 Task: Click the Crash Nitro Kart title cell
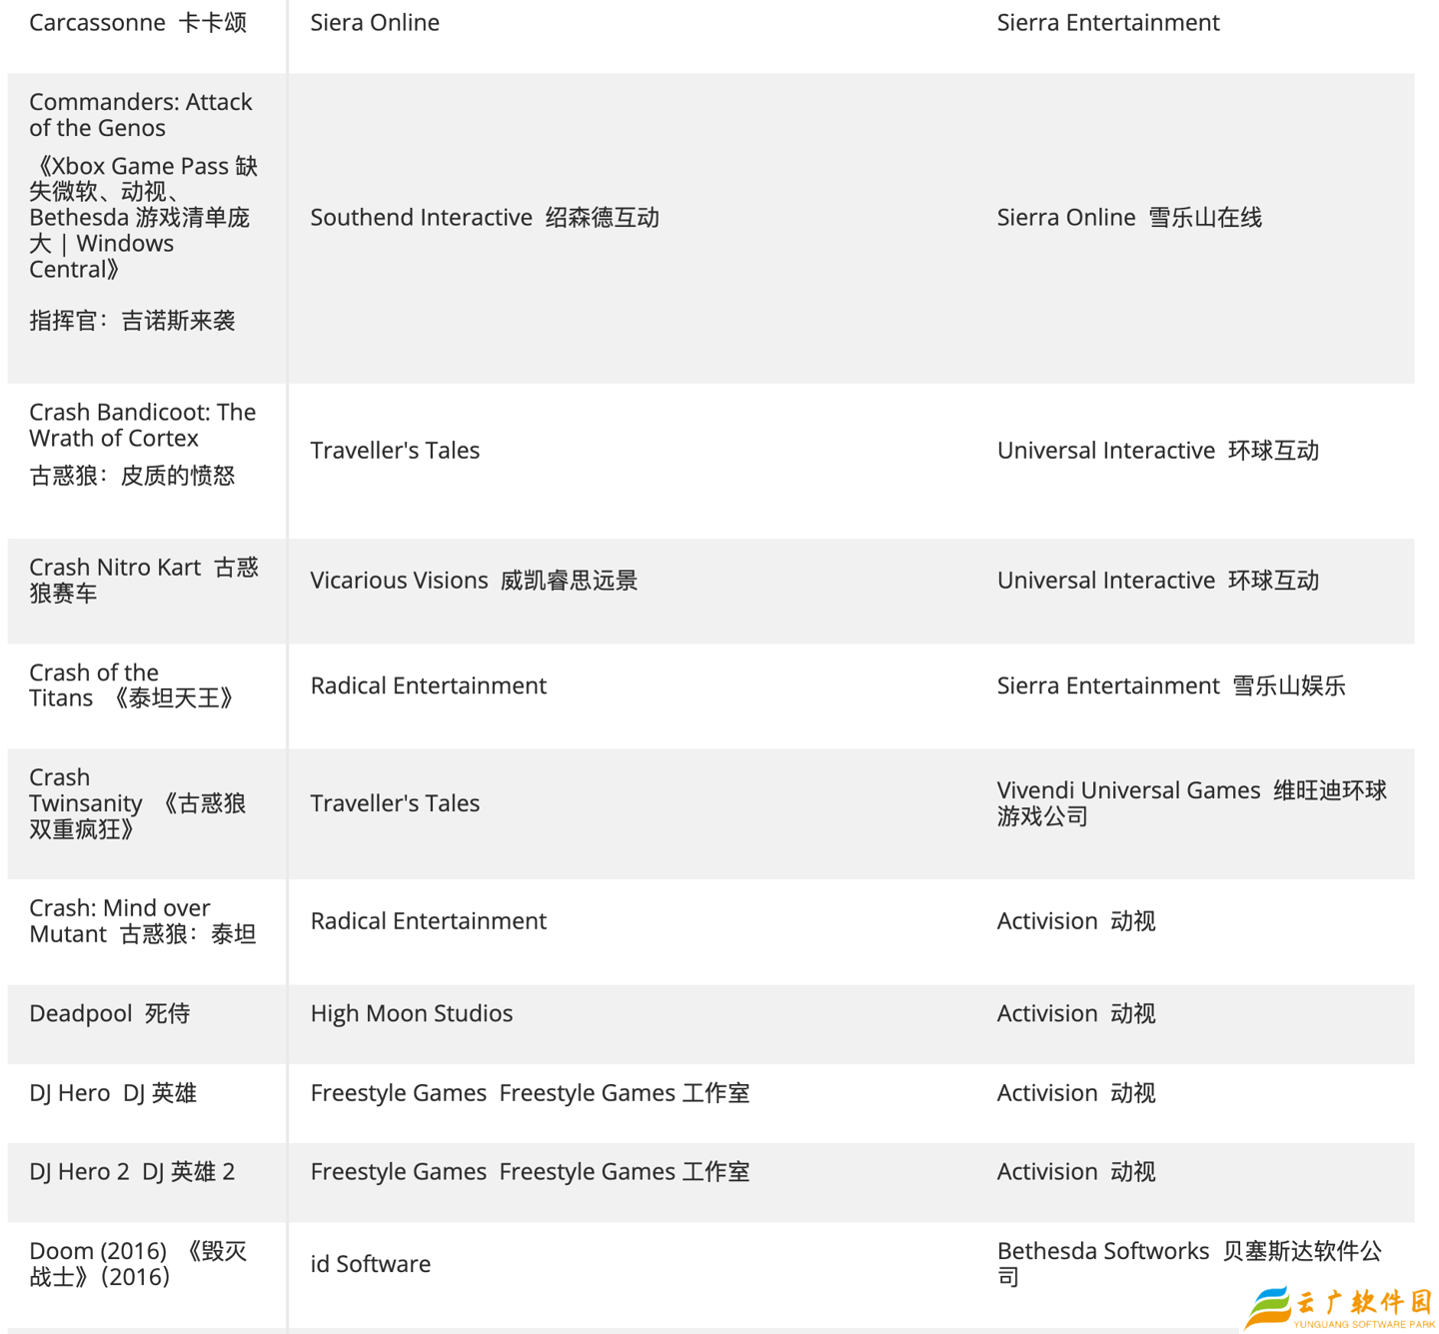point(144,580)
